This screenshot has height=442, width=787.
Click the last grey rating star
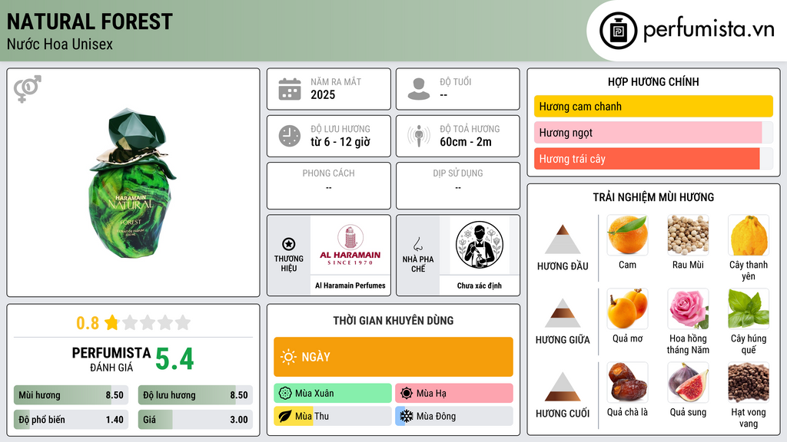pyautogui.click(x=183, y=322)
